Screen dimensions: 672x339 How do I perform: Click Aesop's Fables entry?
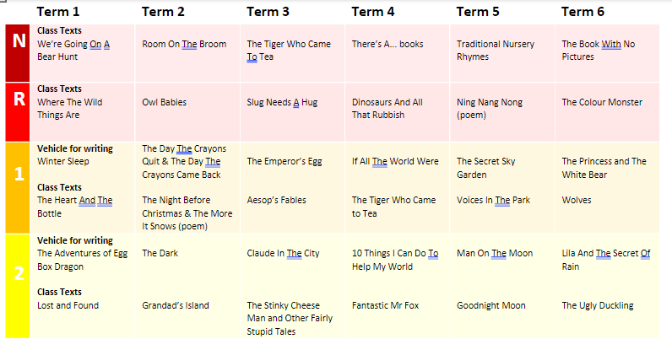point(276,200)
